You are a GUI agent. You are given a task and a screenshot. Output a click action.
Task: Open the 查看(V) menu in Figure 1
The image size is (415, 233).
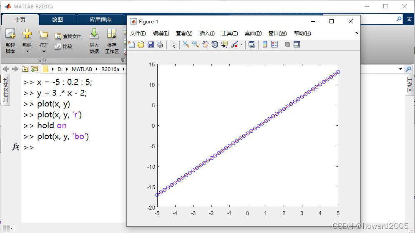click(x=184, y=33)
